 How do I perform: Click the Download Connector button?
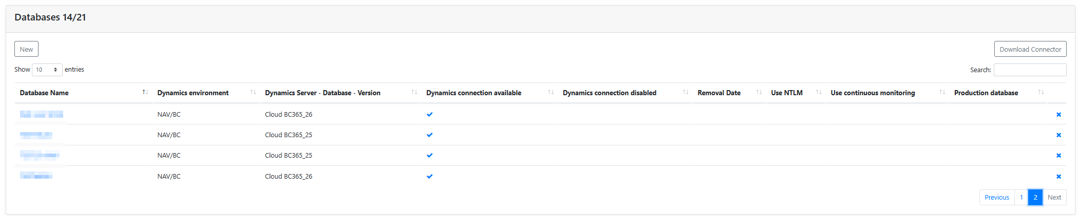(1030, 49)
